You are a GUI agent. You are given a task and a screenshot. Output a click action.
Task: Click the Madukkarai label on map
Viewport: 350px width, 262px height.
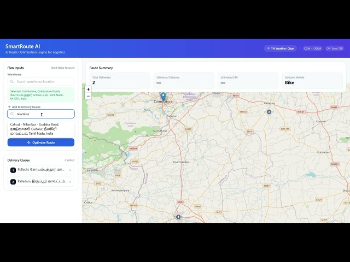click(x=160, y=131)
